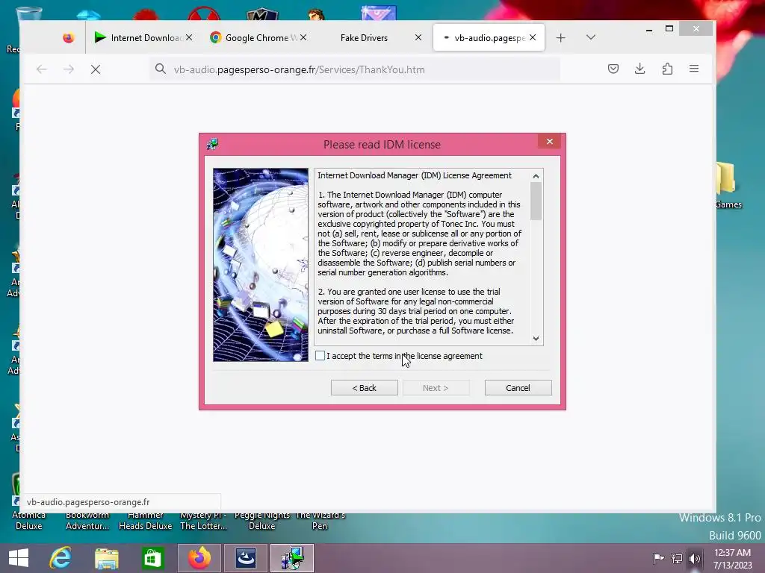This screenshot has width=765, height=573.
Task: Open the Windows Start button
Action: (19, 558)
